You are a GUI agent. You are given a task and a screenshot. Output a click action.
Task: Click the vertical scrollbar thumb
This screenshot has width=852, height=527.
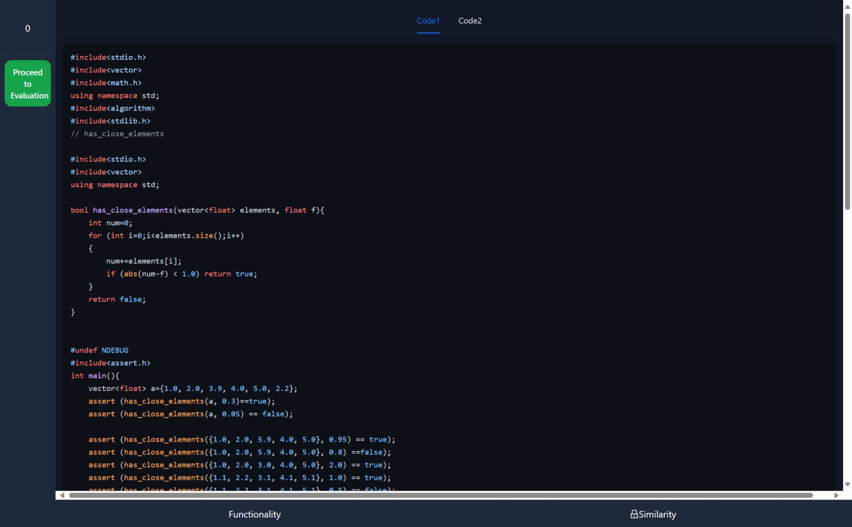tap(847, 112)
